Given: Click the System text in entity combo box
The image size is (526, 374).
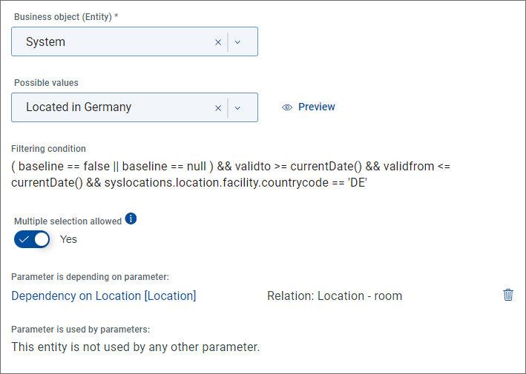Looking at the screenshot, I should tap(45, 42).
